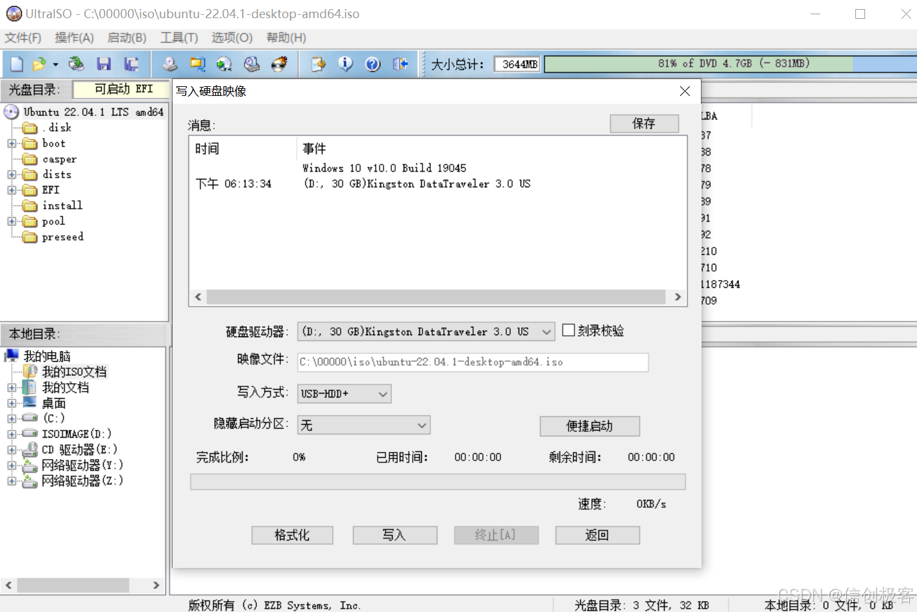This screenshot has height=612, width=917.
Task: Click the Open CD/DVD toolbar icon
Action: tap(77, 64)
